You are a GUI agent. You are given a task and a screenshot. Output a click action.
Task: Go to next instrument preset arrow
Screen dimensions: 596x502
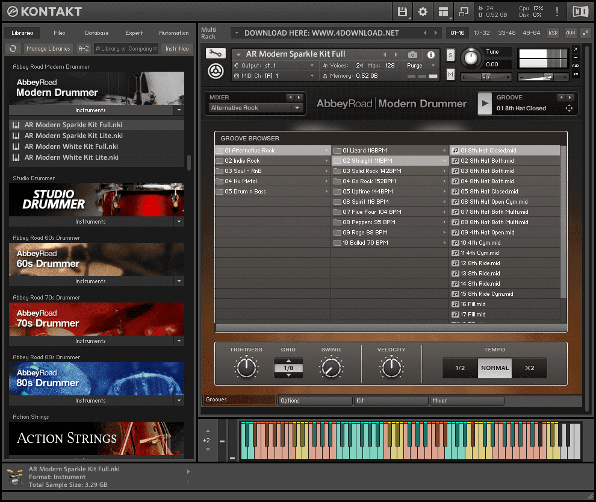click(396, 54)
